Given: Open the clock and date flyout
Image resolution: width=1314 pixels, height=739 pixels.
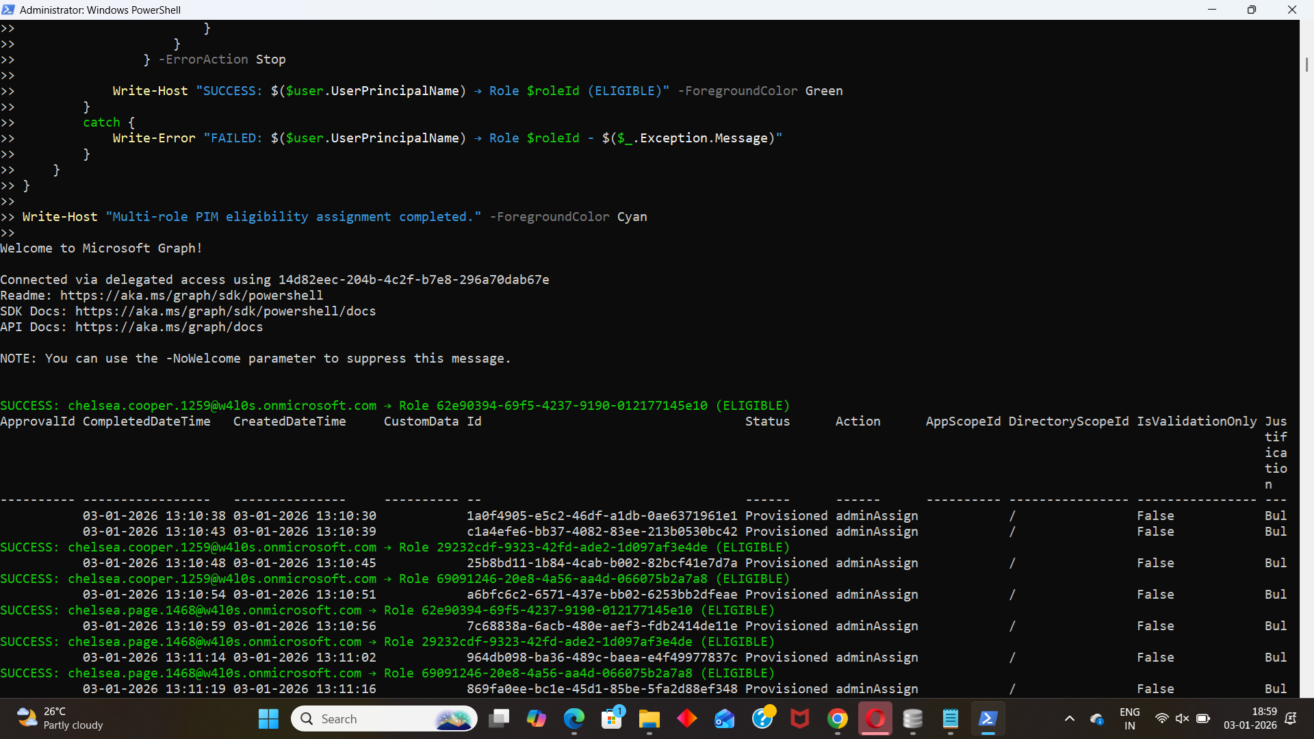Looking at the screenshot, I should click(x=1250, y=718).
